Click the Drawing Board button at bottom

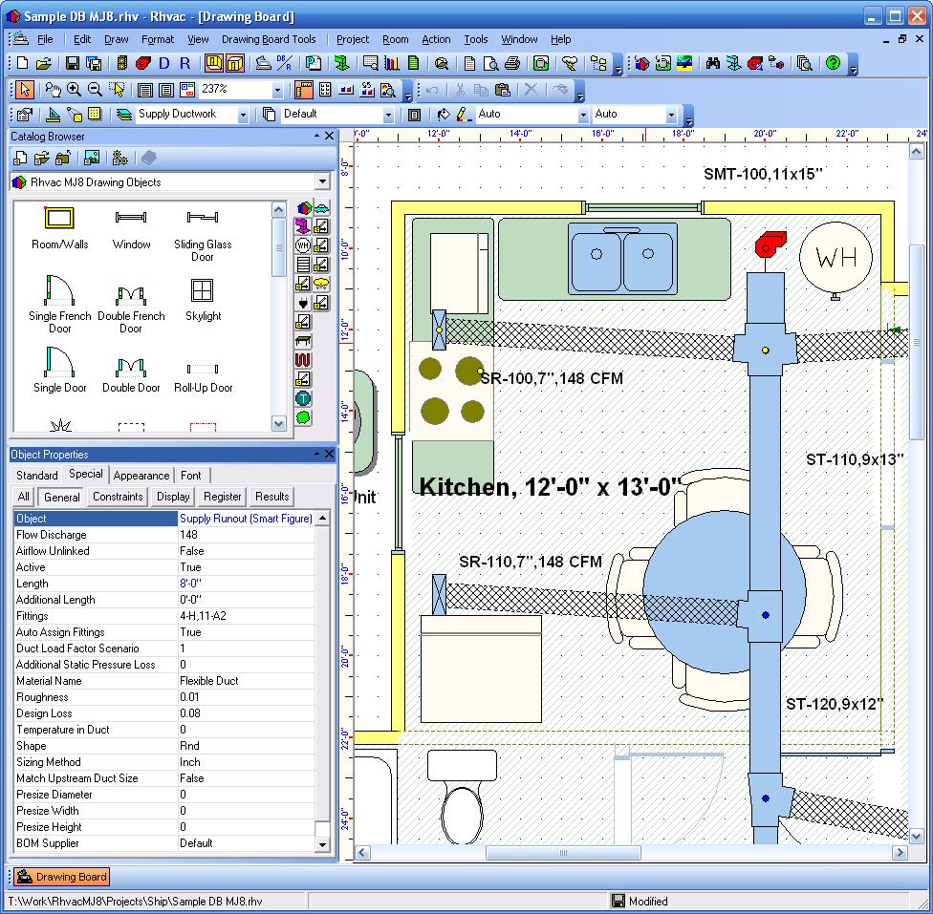(62, 877)
